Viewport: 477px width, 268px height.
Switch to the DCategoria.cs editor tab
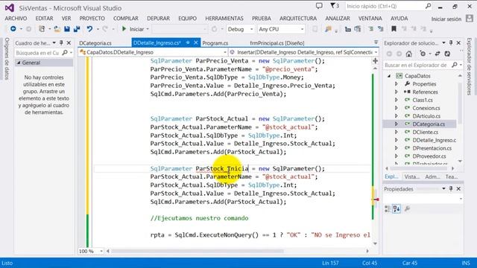coord(95,43)
